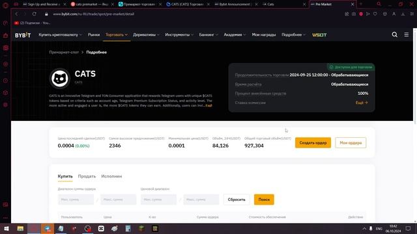Click the microphone icon in system tray
This screenshot has width=417, height=234.
(371, 228)
